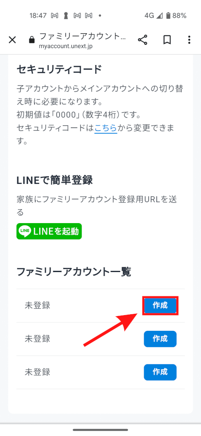Open the share icon in toolbar

142,40
